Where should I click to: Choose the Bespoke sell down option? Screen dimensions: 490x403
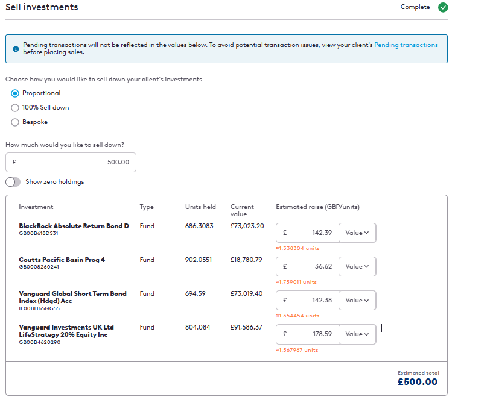(x=15, y=122)
